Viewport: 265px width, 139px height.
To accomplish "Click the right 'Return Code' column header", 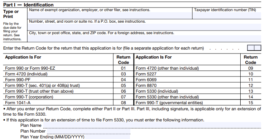I will [251, 60].
